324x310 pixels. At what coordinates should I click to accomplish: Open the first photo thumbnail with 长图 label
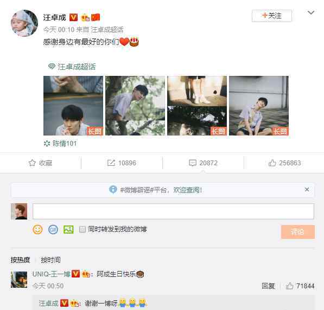73,106
